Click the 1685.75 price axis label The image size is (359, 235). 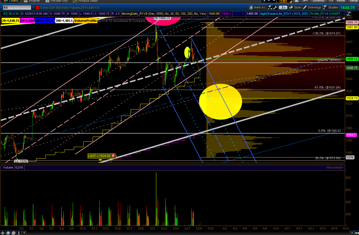(352, 22)
